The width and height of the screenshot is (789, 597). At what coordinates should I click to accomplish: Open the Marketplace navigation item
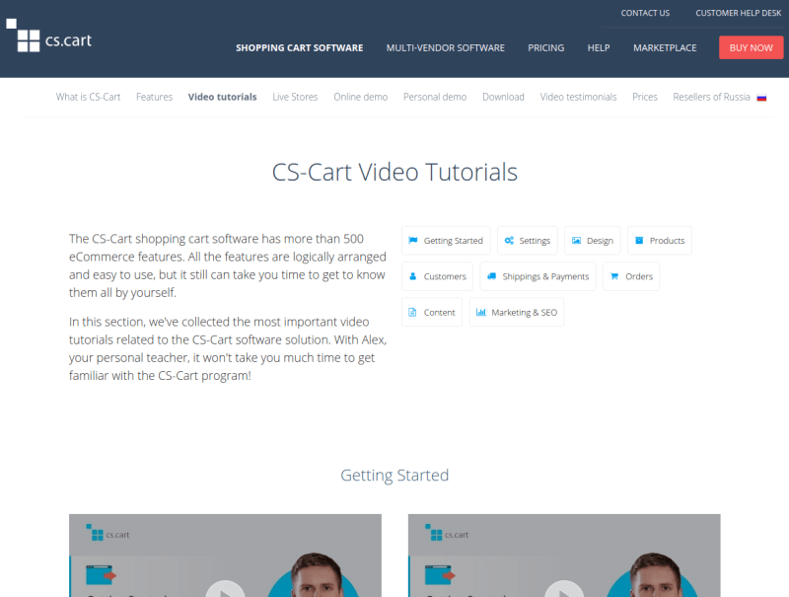[665, 47]
